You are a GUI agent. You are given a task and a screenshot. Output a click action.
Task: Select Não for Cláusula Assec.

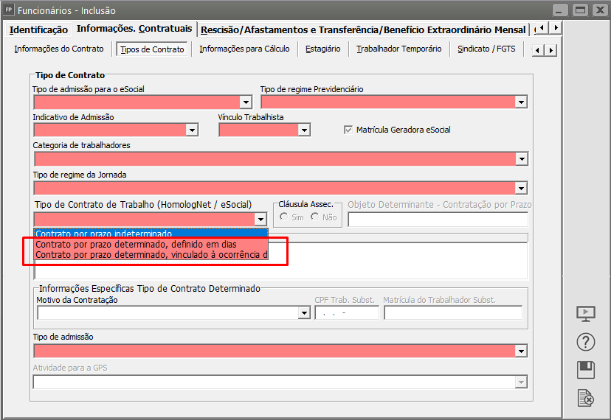pos(315,217)
